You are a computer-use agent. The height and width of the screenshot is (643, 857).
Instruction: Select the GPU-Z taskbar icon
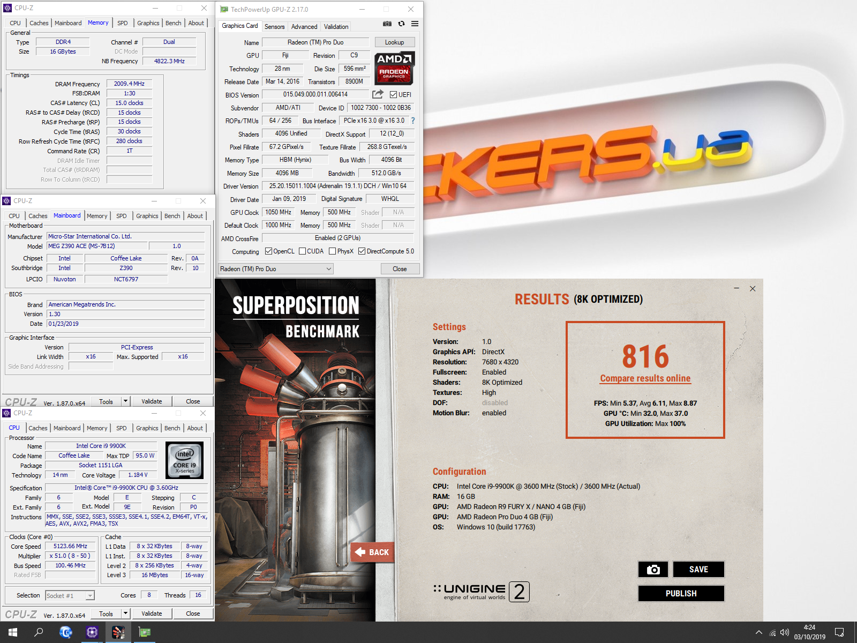point(145,632)
